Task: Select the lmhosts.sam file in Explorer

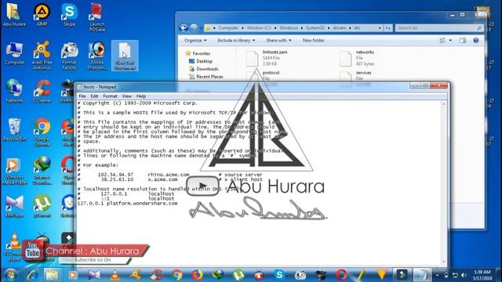Action: [x=267, y=58]
